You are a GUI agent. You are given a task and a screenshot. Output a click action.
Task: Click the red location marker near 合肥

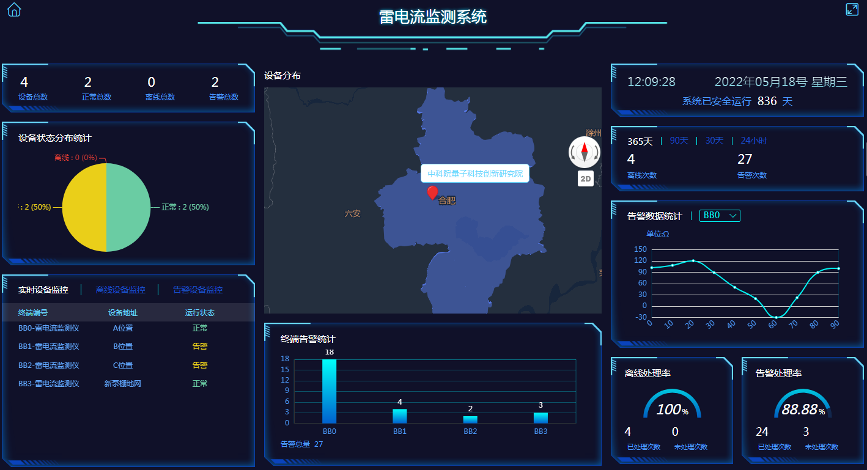click(x=432, y=193)
